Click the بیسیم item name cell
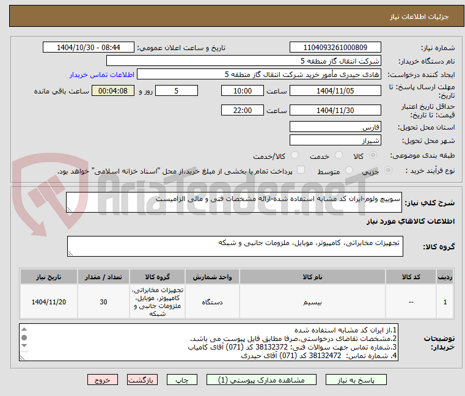The width and height of the screenshot is (465, 396). click(x=312, y=302)
